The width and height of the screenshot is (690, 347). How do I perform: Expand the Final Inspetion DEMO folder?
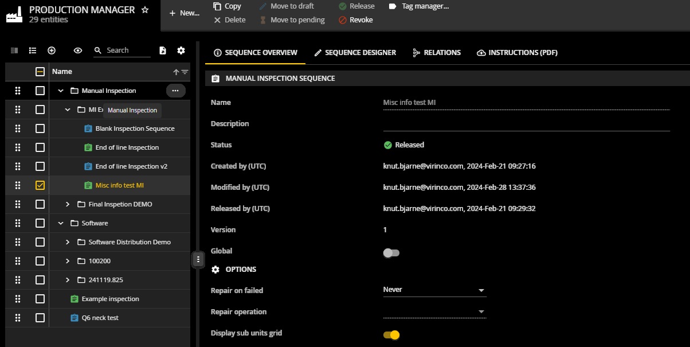[68, 204]
